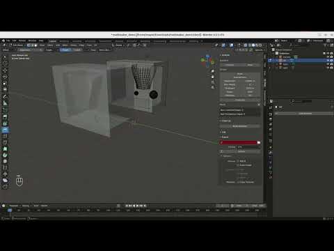Tick the first checkbox under export Options

238,161
